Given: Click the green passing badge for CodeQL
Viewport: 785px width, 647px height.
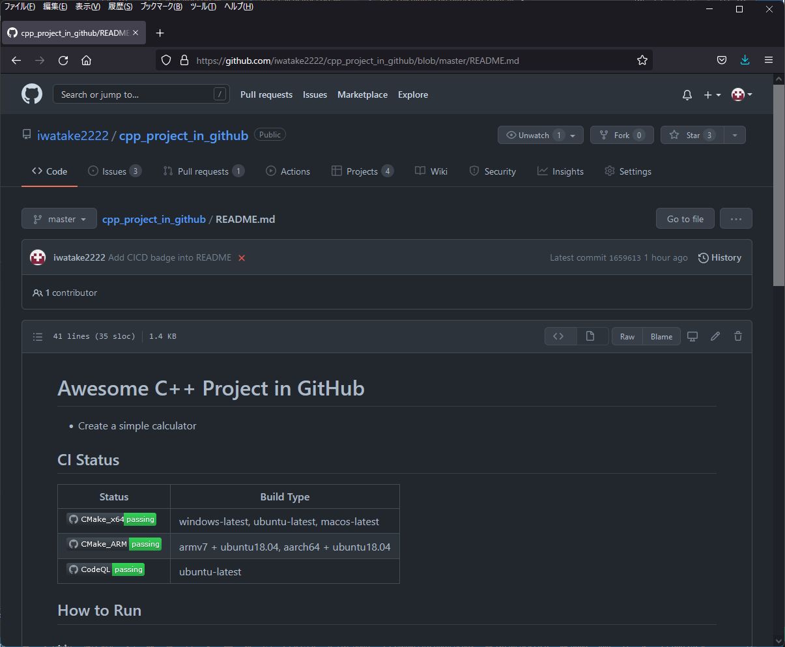Looking at the screenshot, I should pyautogui.click(x=128, y=569).
